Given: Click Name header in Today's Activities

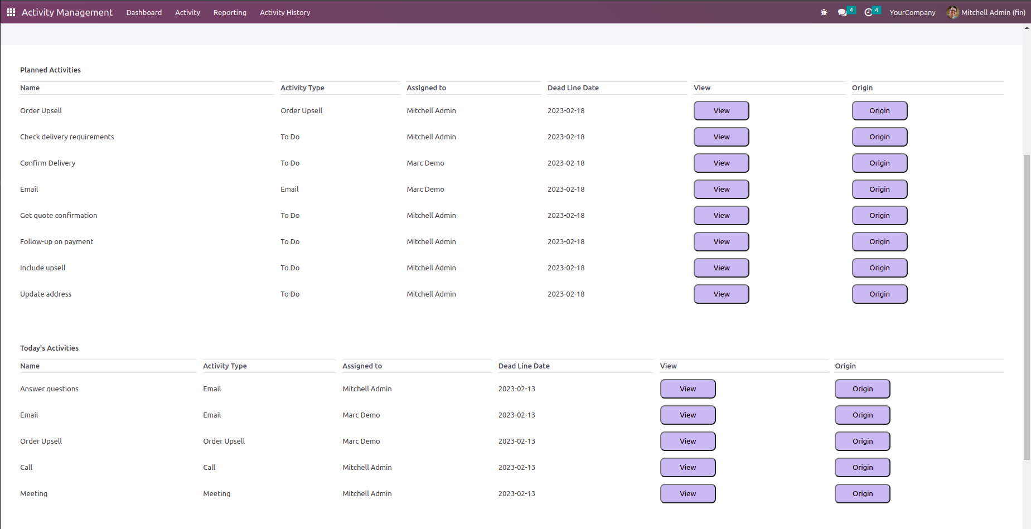Looking at the screenshot, I should [x=30, y=366].
